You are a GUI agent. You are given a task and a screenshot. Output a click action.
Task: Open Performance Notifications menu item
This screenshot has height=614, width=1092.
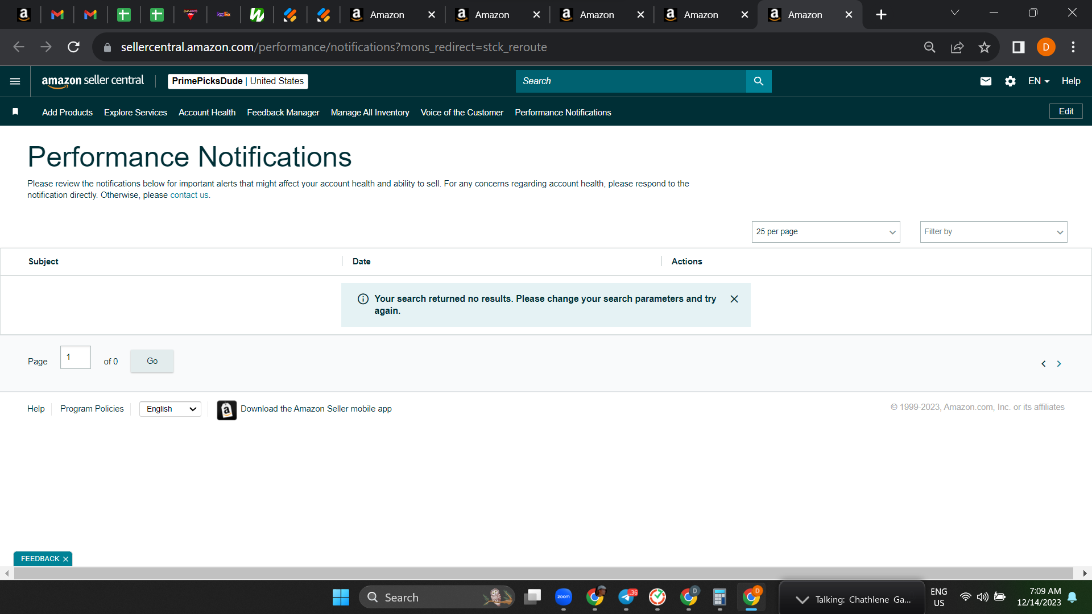563,113
